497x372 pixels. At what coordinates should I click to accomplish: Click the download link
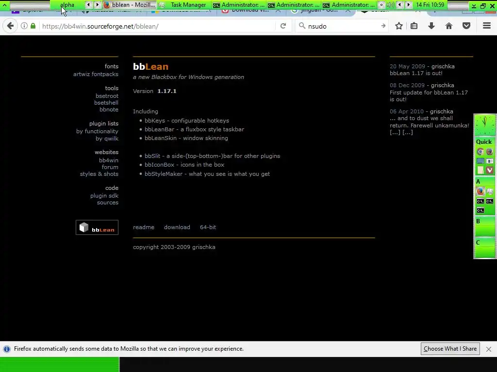tap(177, 227)
